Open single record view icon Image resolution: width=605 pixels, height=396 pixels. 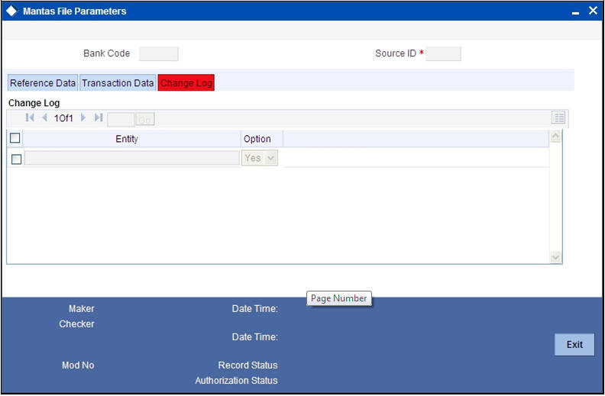[558, 118]
